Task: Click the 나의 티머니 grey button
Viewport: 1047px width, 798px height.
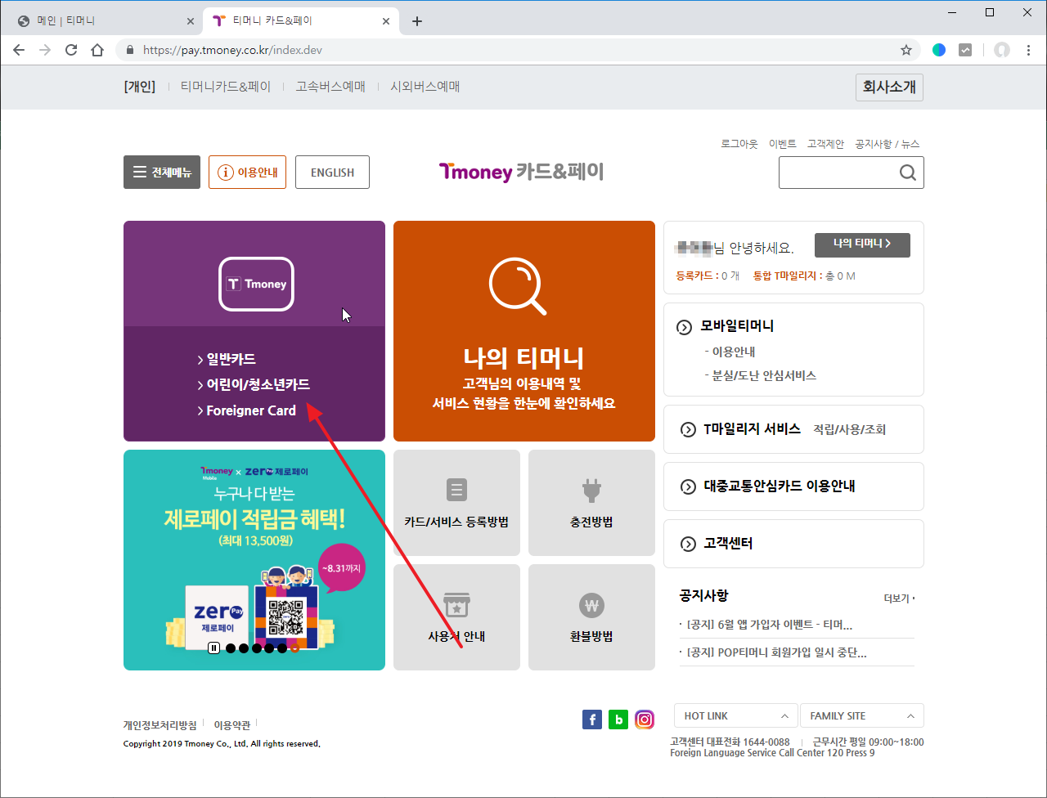Action: tap(862, 244)
